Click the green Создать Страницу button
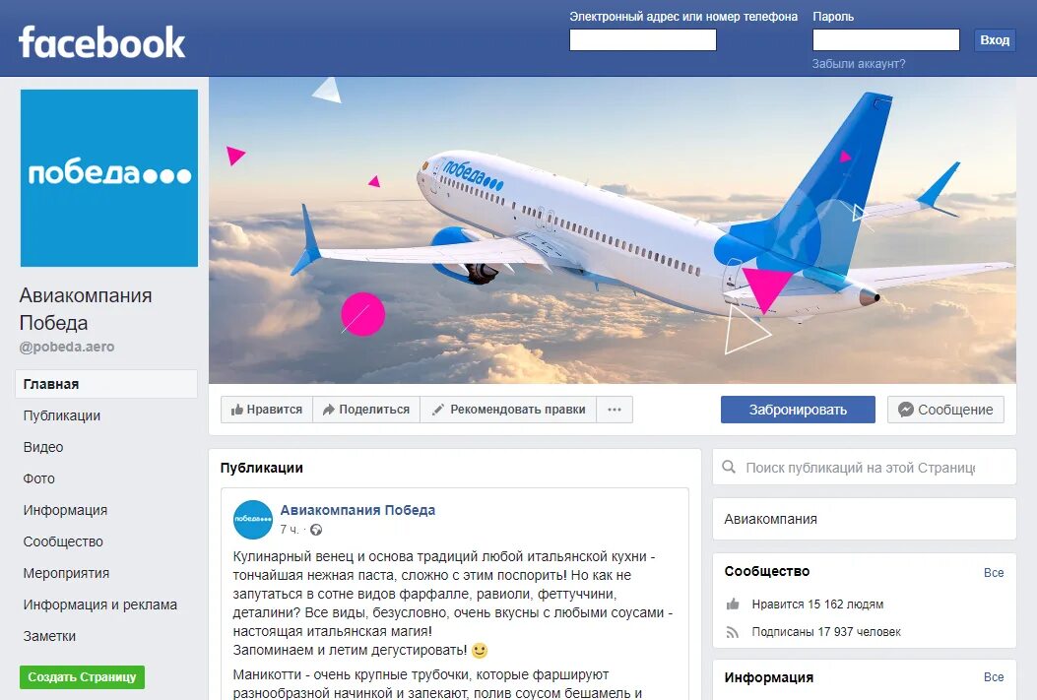Viewport: 1037px width, 700px height. click(x=82, y=677)
